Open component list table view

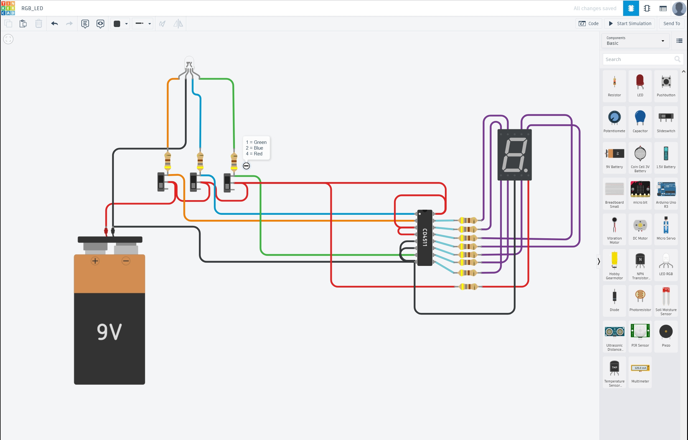[663, 8]
